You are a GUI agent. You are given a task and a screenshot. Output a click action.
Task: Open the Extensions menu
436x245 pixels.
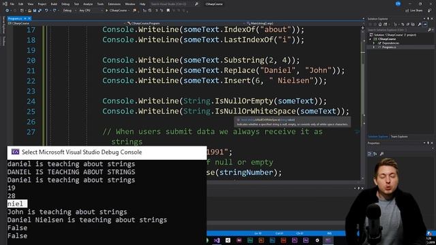pyautogui.click(x=114, y=4)
